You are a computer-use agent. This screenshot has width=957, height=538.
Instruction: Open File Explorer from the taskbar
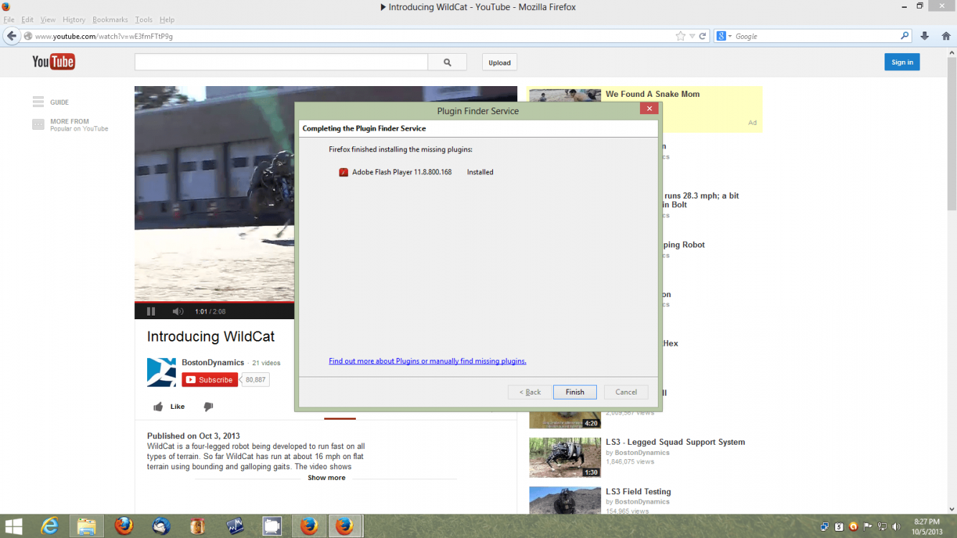[x=86, y=526]
